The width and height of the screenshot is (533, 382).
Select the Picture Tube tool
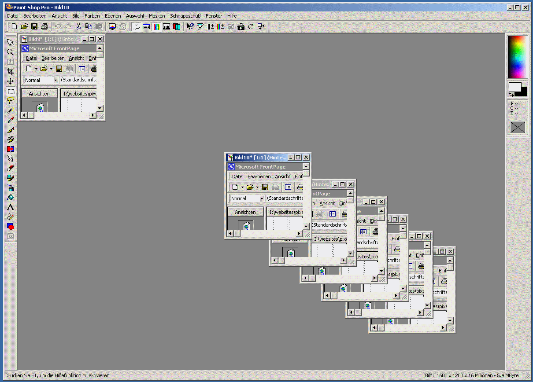pyautogui.click(x=11, y=178)
